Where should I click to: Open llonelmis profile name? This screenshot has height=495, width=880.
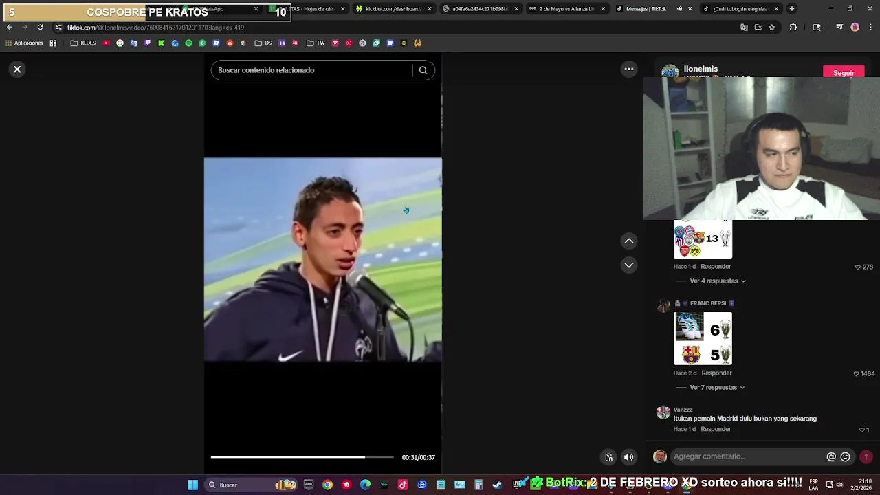(701, 69)
